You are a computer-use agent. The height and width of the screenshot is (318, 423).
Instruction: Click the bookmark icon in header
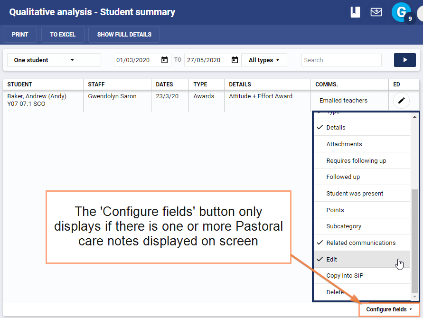point(355,12)
